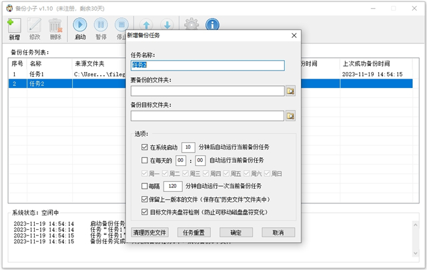Image resolution: width=427 pixels, height=270 pixels.
Task: Click the 启动 (start) play icon
Action: point(80,25)
